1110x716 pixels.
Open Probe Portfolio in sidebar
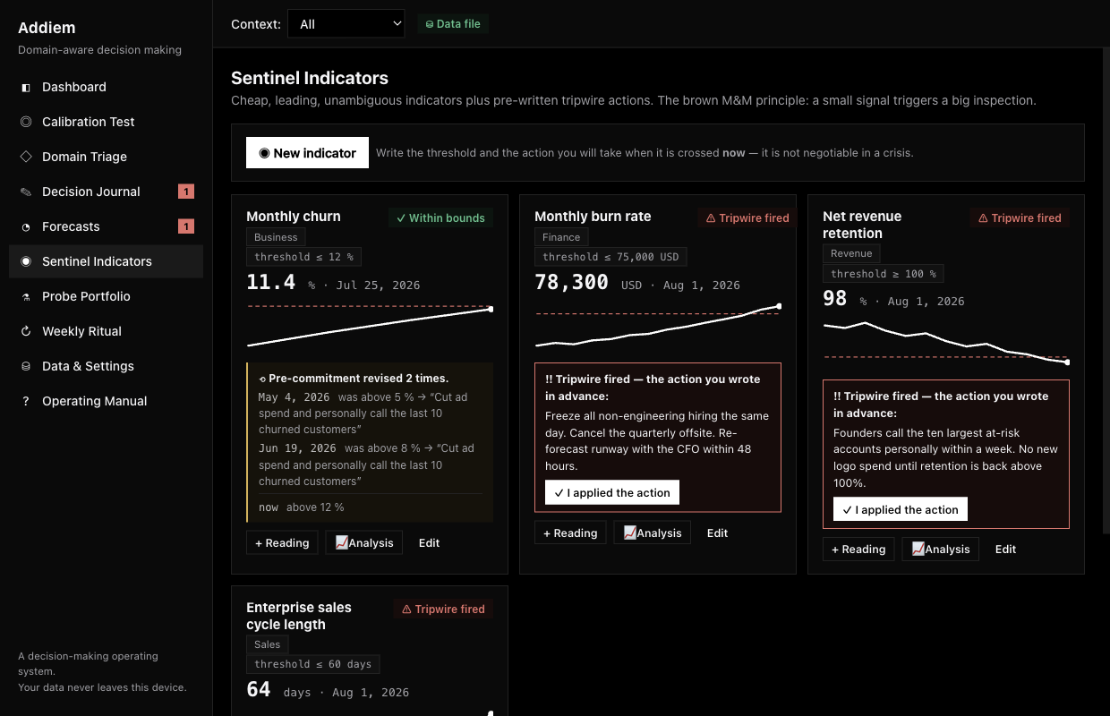pos(106,296)
